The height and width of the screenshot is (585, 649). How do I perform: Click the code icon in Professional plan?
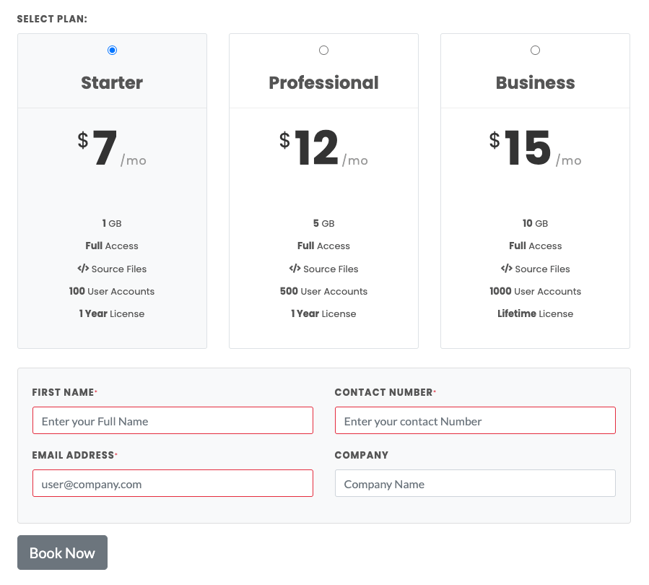coord(295,269)
